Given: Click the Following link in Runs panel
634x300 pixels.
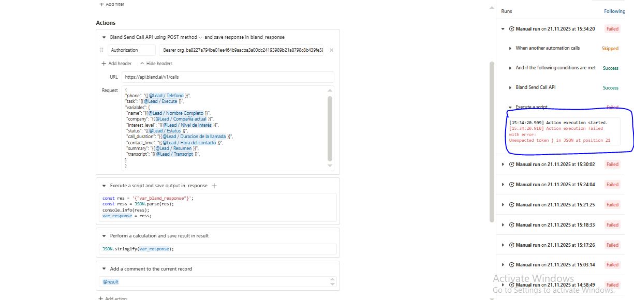Looking at the screenshot, I should tap(614, 11).
